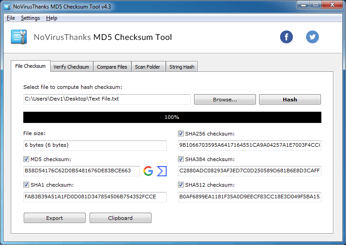Viewport: 346px width, 245px height.
Task: Disable the SHA512 checksum checkbox
Action: tap(181, 185)
